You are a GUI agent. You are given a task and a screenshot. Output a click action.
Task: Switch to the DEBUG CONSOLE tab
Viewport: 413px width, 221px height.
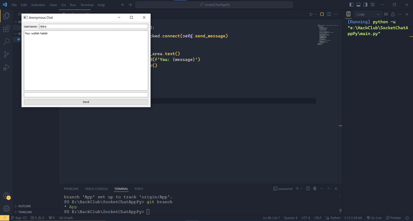pyautogui.click(x=96, y=189)
